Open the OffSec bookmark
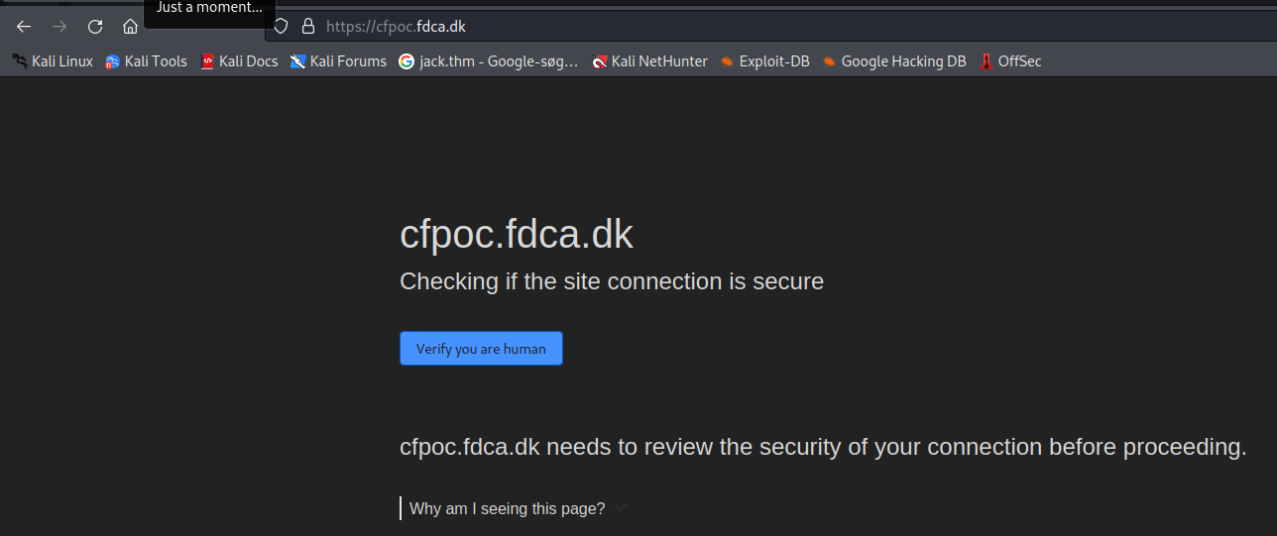The image size is (1277, 536). (1010, 61)
